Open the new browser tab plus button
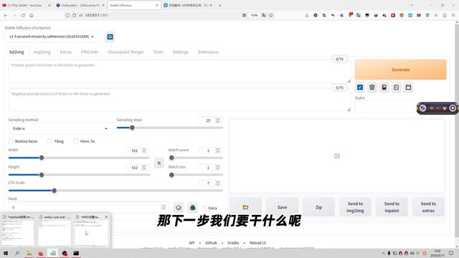Screen dimensions: 459x258 [x=219, y=5]
